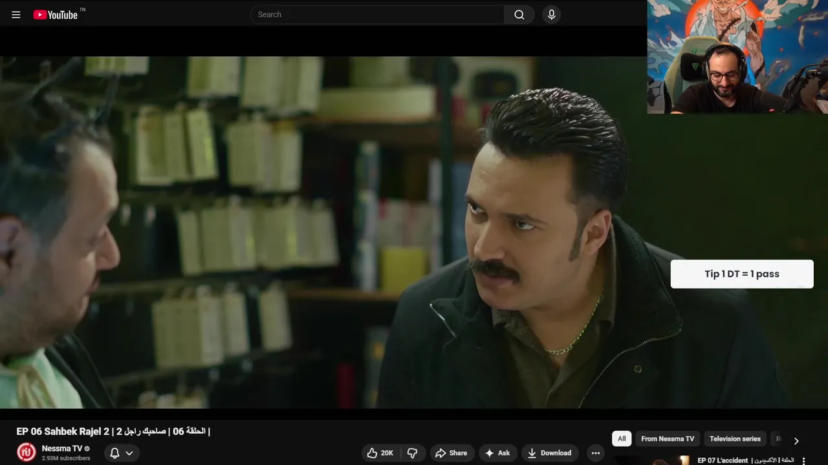This screenshot has width=828, height=465.
Task: Dislike the video with thumbs down
Action: (x=413, y=453)
